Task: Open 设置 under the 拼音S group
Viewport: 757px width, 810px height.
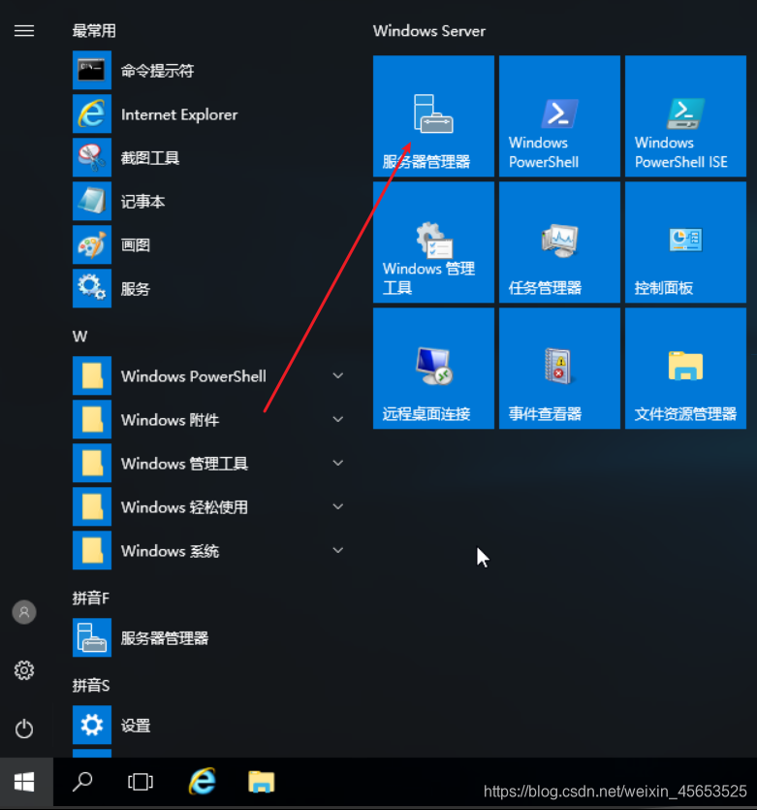Action: pyautogui.click(x=206, y=726)
